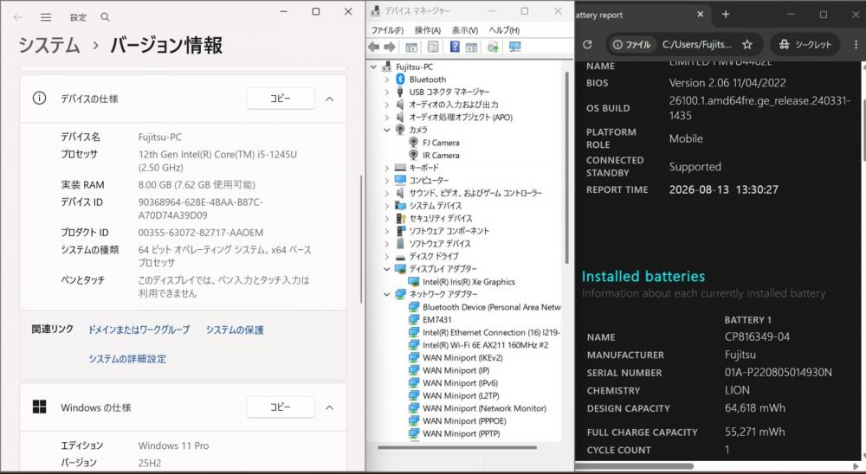
Task: Expand the Bluetooth node in Device Manager
Action: tap(386, 80)
